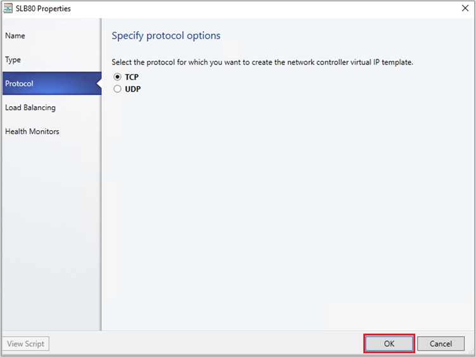
Task: Click the Specify protocol options heading
Action: (x=166, y=36)
